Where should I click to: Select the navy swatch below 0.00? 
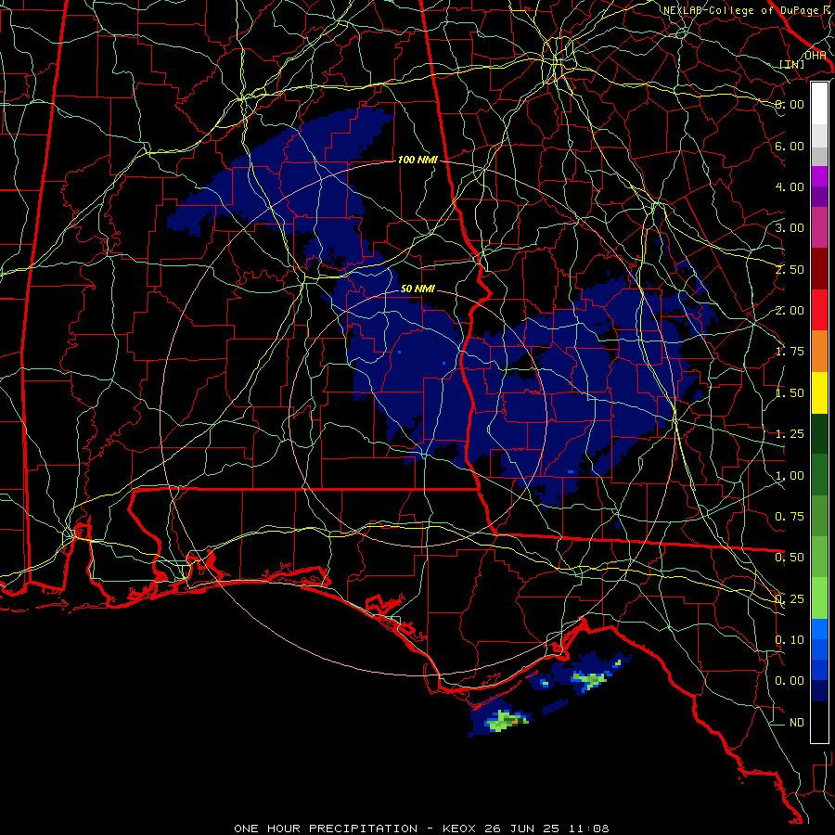pos(819,691)
